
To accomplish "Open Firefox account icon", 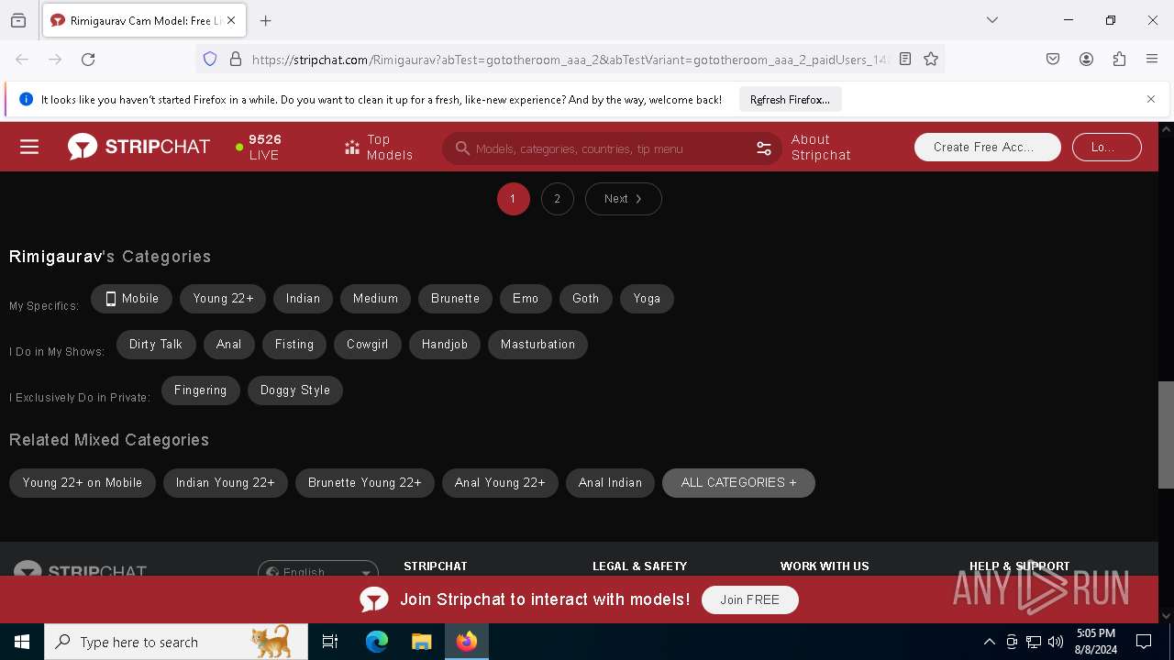I will [1086, 59].
